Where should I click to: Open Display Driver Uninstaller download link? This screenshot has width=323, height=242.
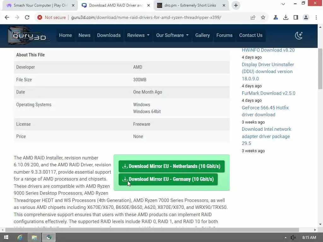click(x=267, y=72)
